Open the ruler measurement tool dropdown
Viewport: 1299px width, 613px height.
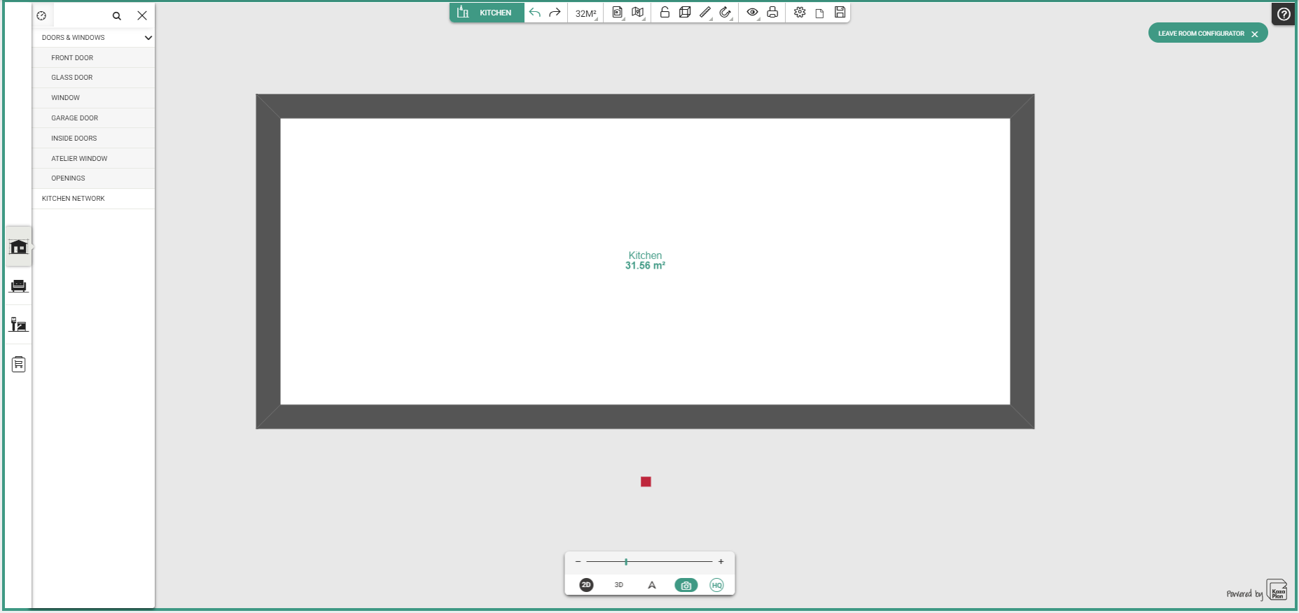(706, 13)
